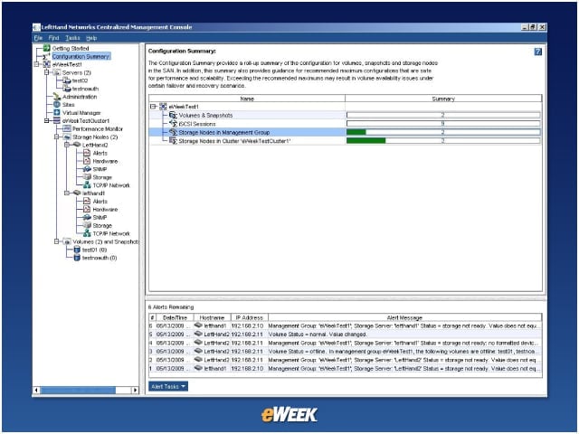Click '6 Alerts Remaining' label
Screen dimensions: 579x434
[171, 307]
